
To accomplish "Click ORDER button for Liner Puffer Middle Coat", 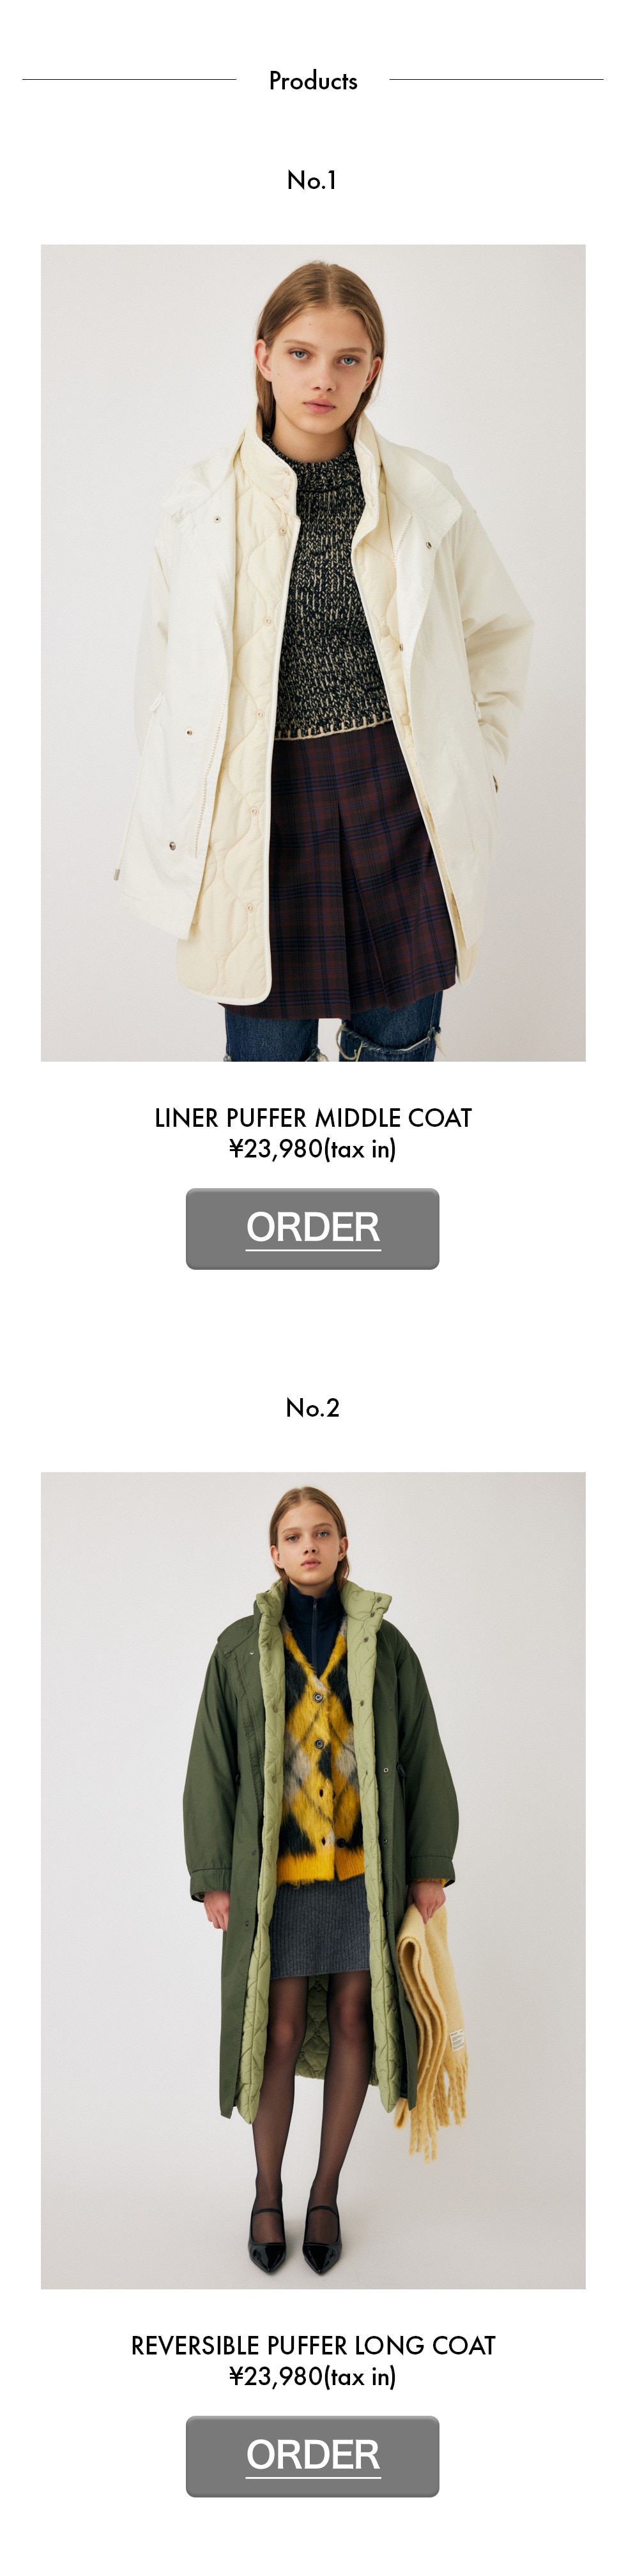I will (312, 1228).
